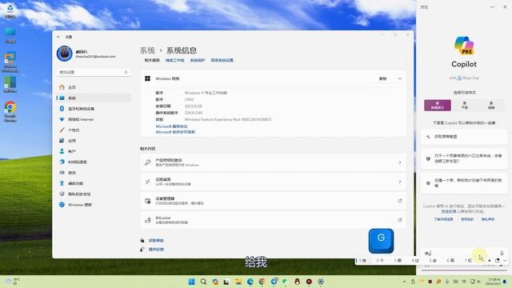Click the magnifier icon in Settings search

click(x=126, y=72)
